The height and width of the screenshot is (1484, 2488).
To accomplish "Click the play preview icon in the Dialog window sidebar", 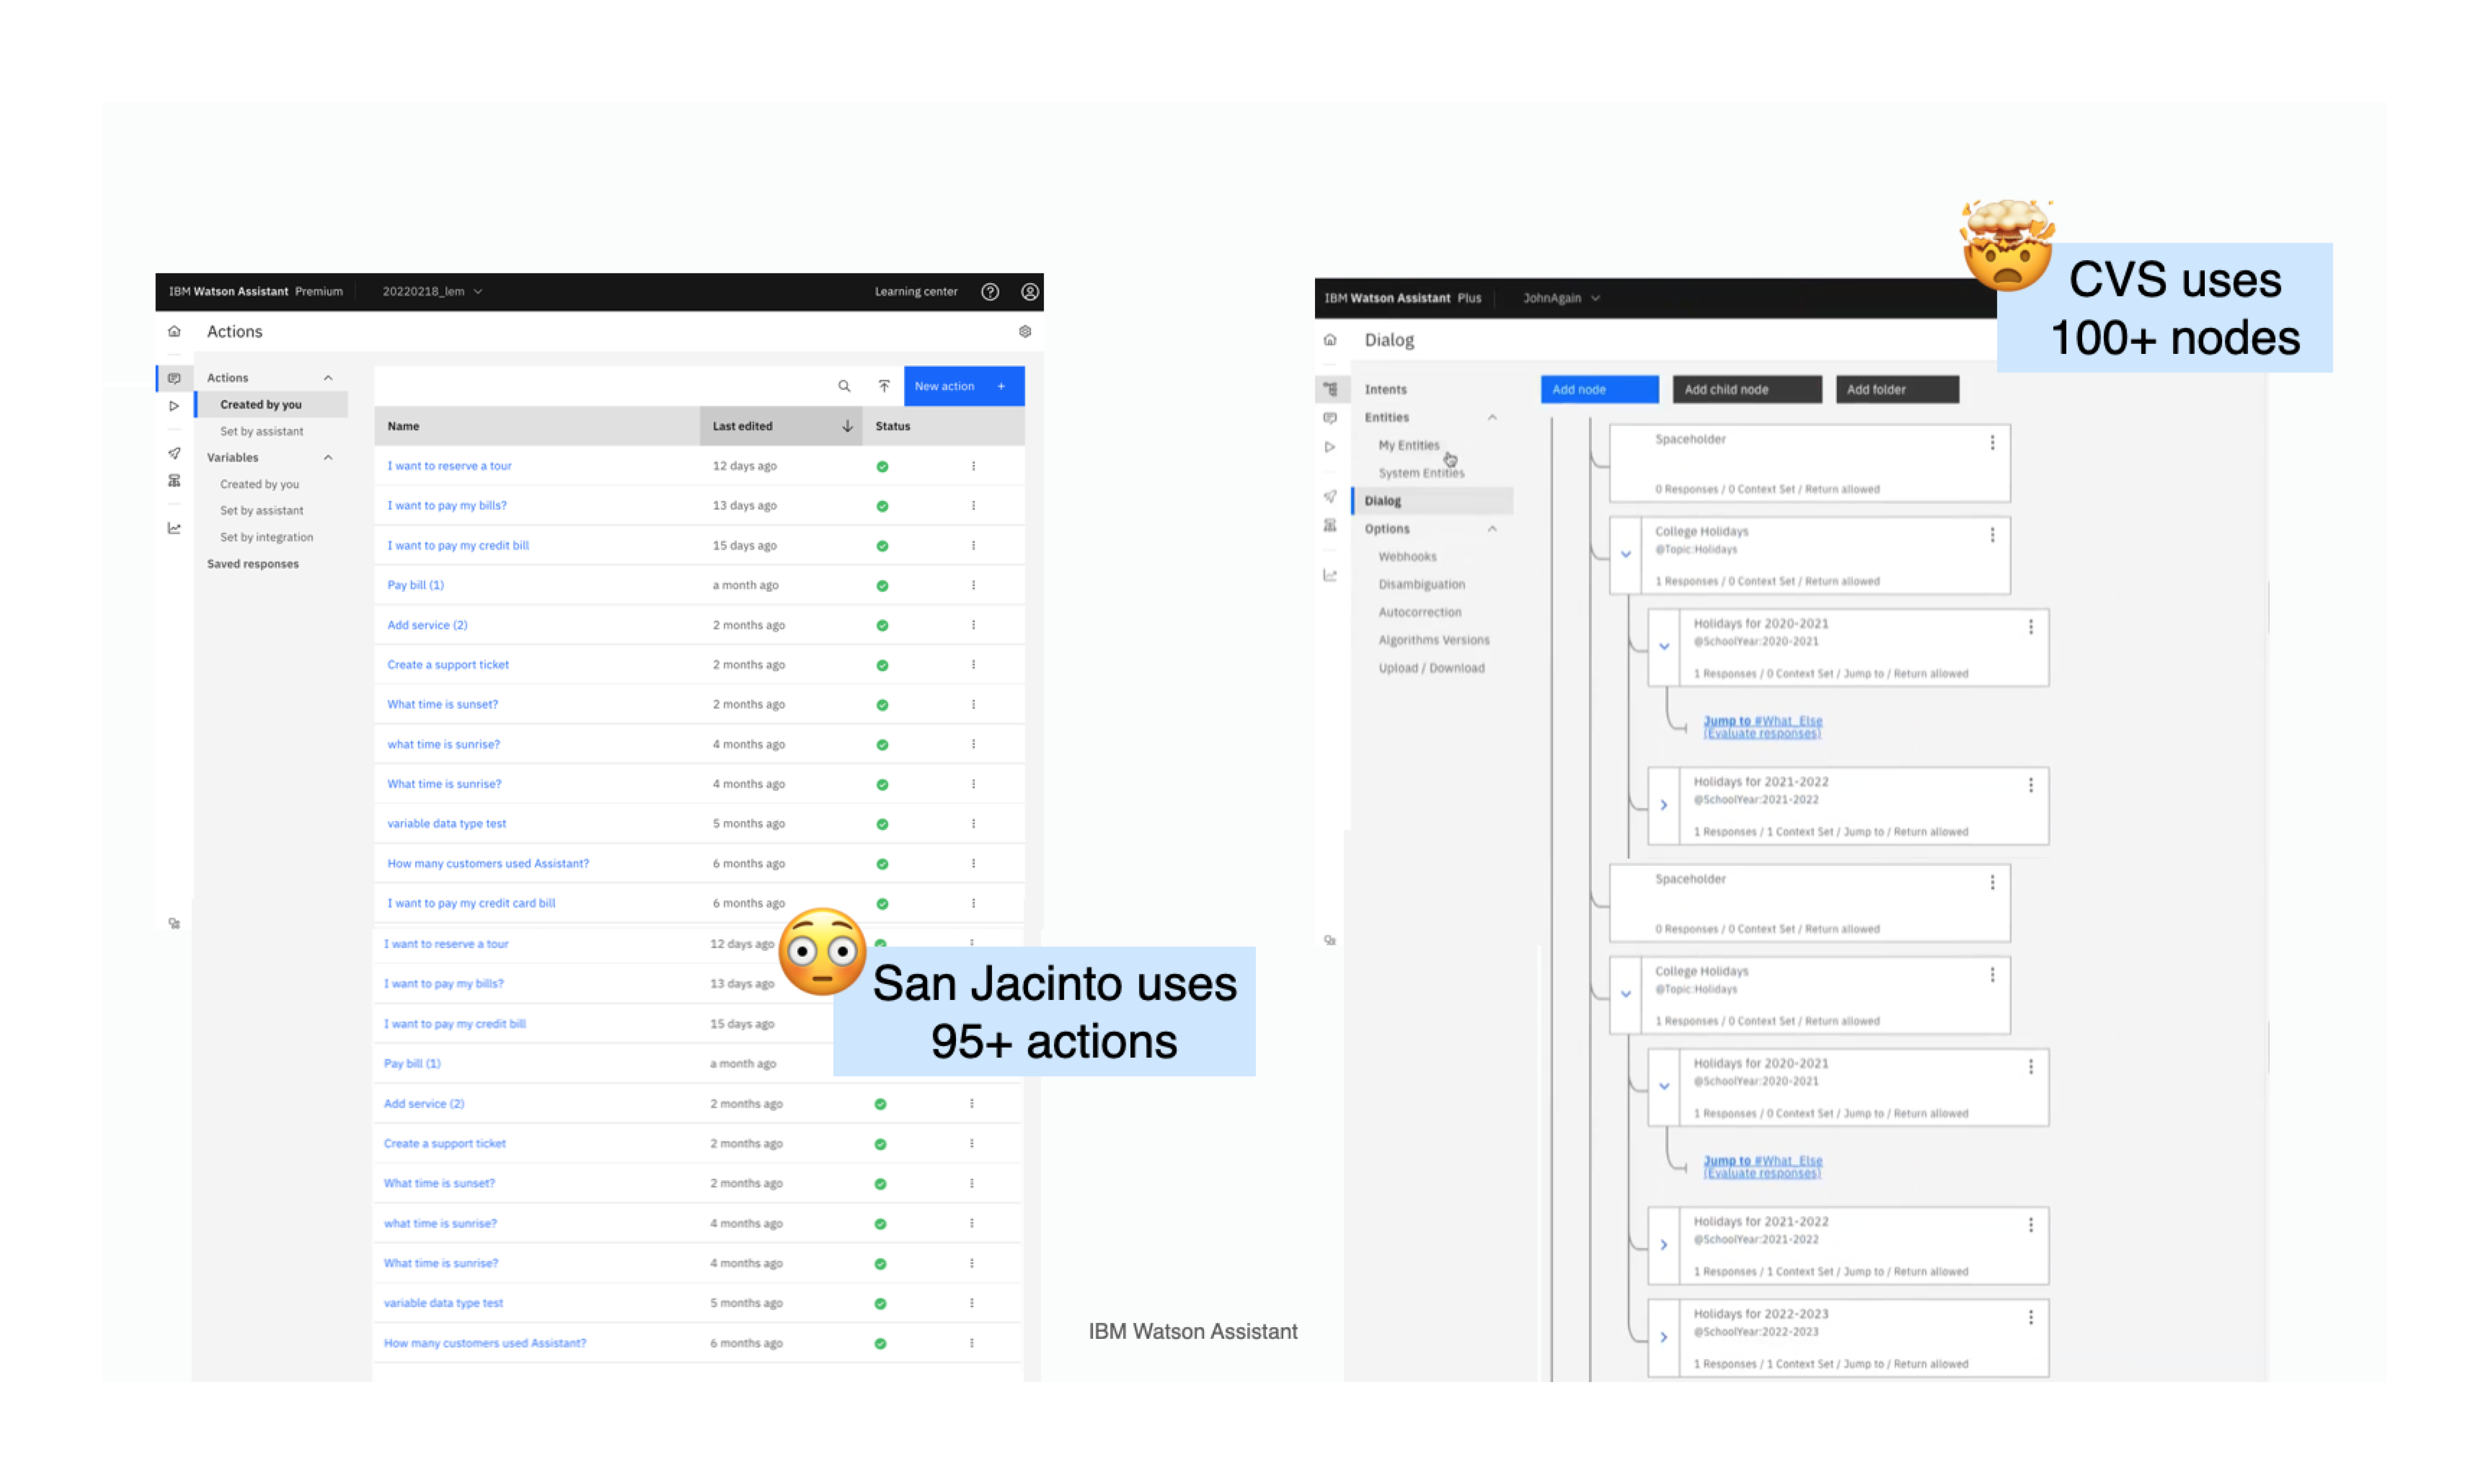I will click(1330, 447).
